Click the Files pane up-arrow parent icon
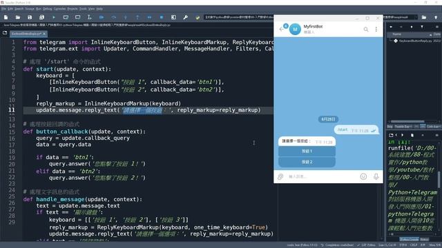This screenshot has height=248, width=442. (x=412, y=27)
